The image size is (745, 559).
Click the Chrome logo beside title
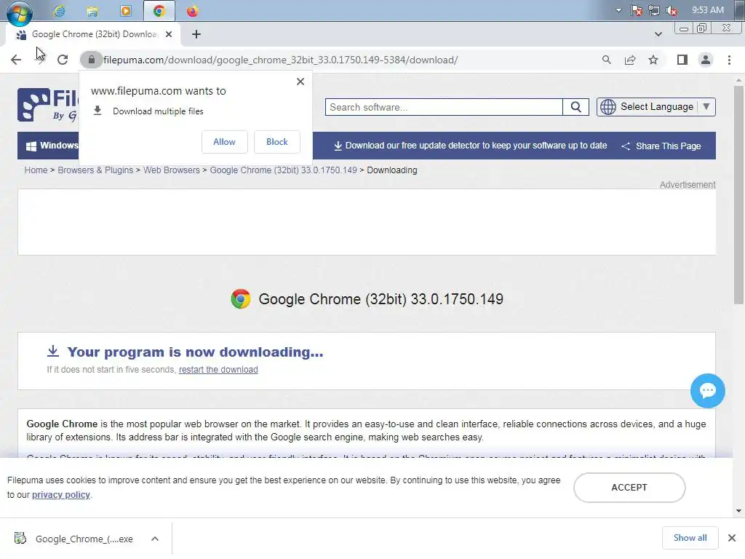pos(240,299)
